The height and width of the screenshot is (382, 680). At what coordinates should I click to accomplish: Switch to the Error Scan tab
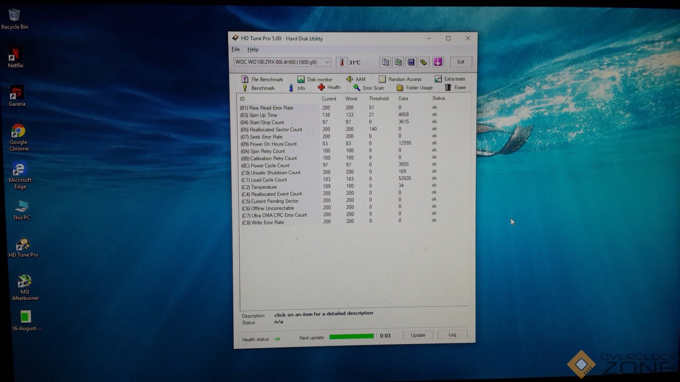[369, 88]
